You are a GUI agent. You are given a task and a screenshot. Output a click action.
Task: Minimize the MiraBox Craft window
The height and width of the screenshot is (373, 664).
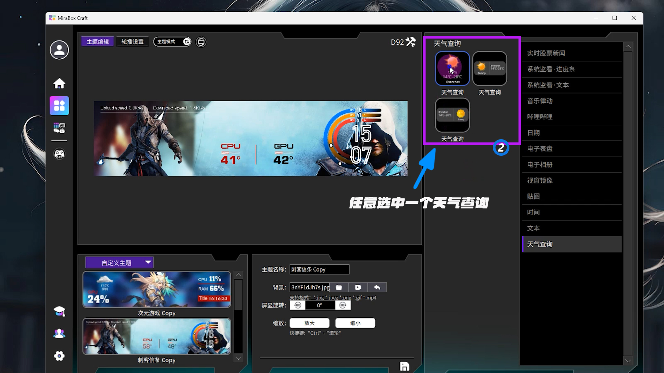coord(596,18)
